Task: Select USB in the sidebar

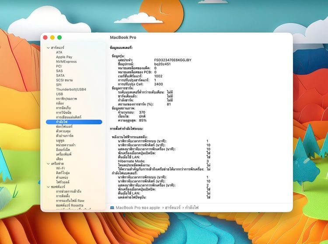Action: click(x=59, y=94)
